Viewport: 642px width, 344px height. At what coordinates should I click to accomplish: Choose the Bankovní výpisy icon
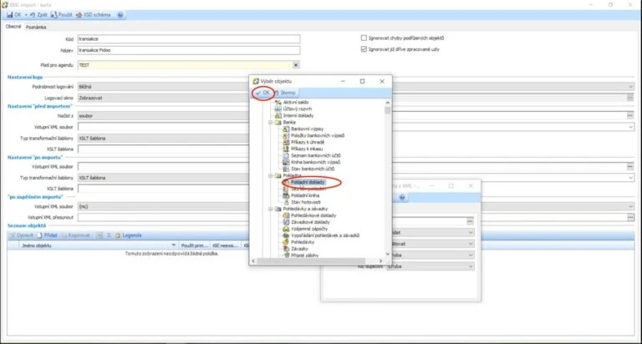click(286, 129)
